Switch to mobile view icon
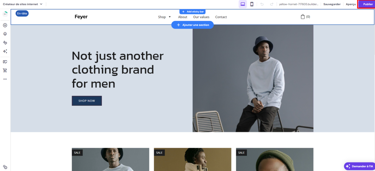The image size is (375, 171). click(x=252, y=4)
